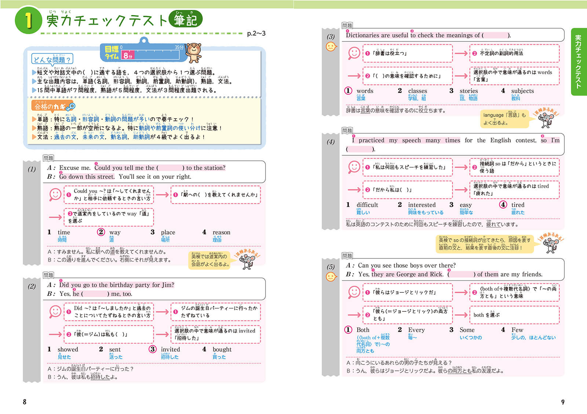Image resolution: width=587 pixels, height=414 pixels.
Task: Select answer option 'difficult' in question (4)
Action: click(367, 205)
